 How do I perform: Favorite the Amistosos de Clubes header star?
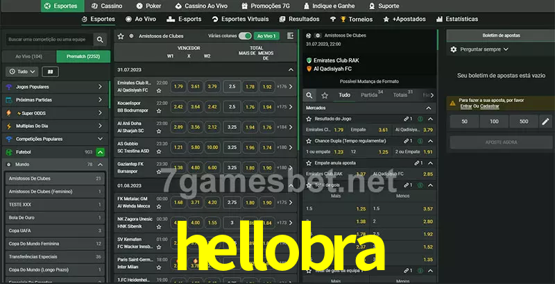121,36
